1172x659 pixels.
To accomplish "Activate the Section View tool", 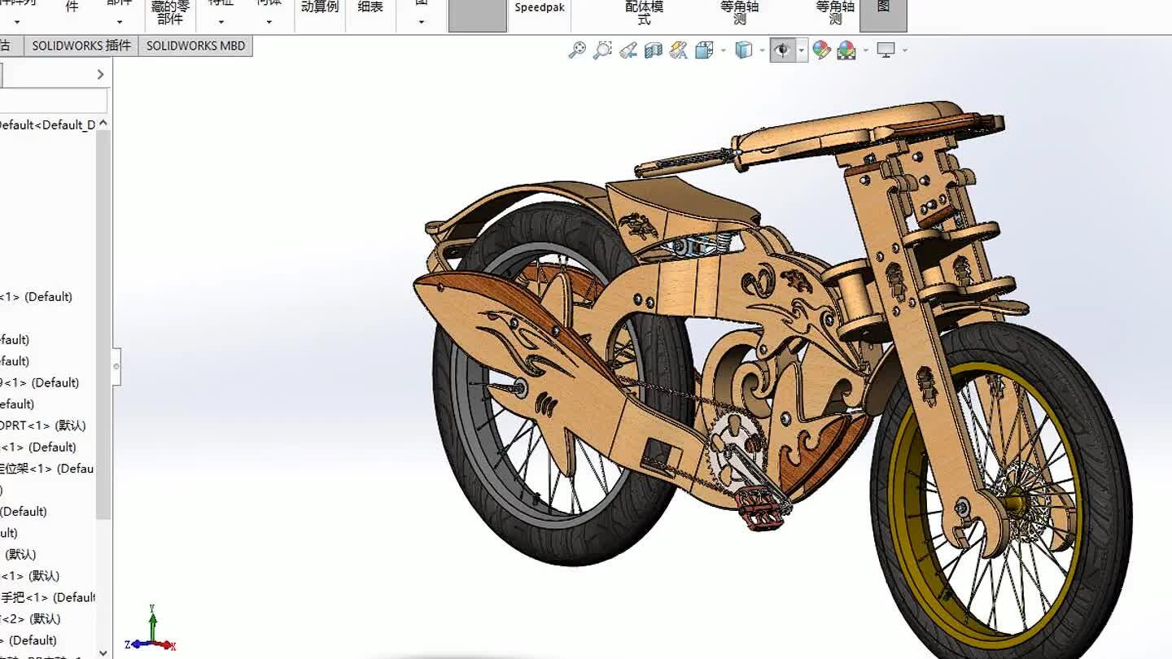I will tap(653, 50).
